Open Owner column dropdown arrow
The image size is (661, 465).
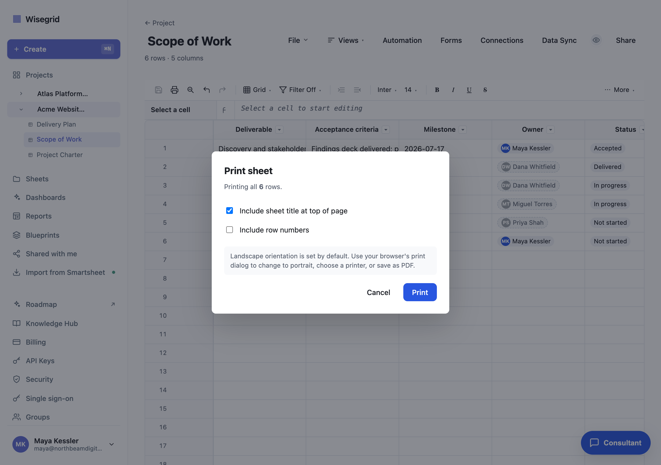550,130
